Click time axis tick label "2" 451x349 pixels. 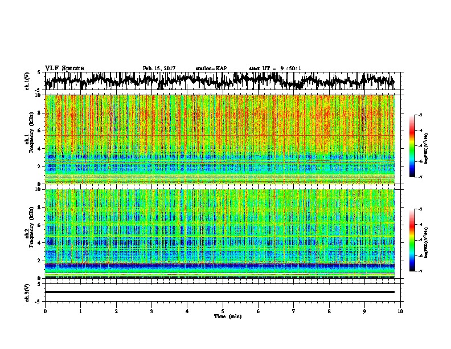tap(116, 311)
